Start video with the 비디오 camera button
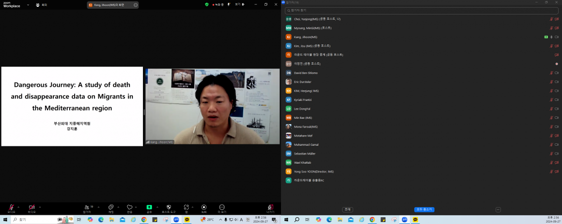Screen dimensions: 562x224 tap(31, 207)
